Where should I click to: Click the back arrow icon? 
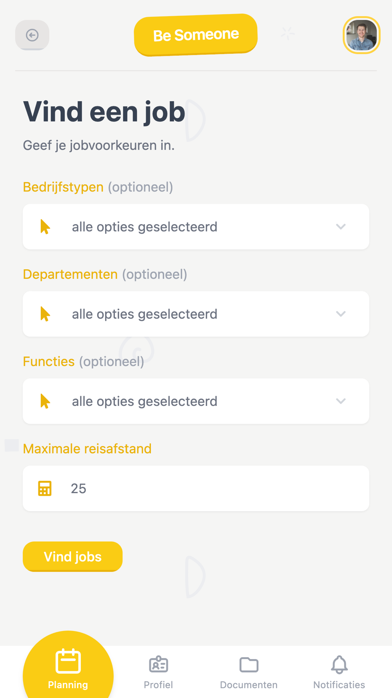[32, 35]
